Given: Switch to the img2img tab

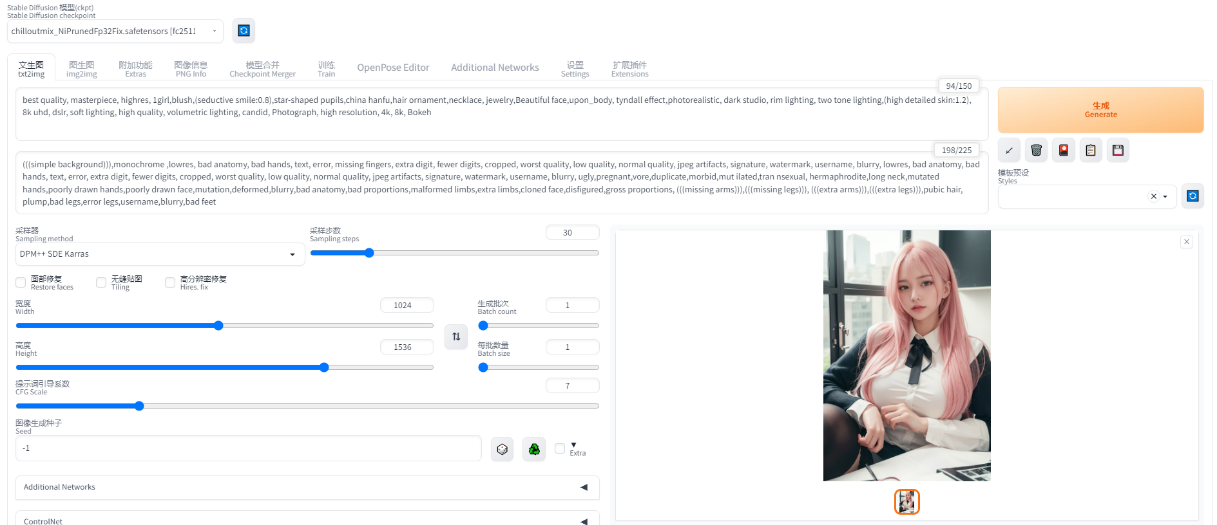Looking at the screenshot, I should pos(82,69).
